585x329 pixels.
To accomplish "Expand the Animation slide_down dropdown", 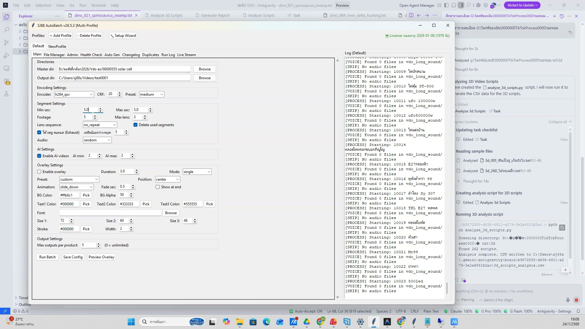I will tap(76, 187).
